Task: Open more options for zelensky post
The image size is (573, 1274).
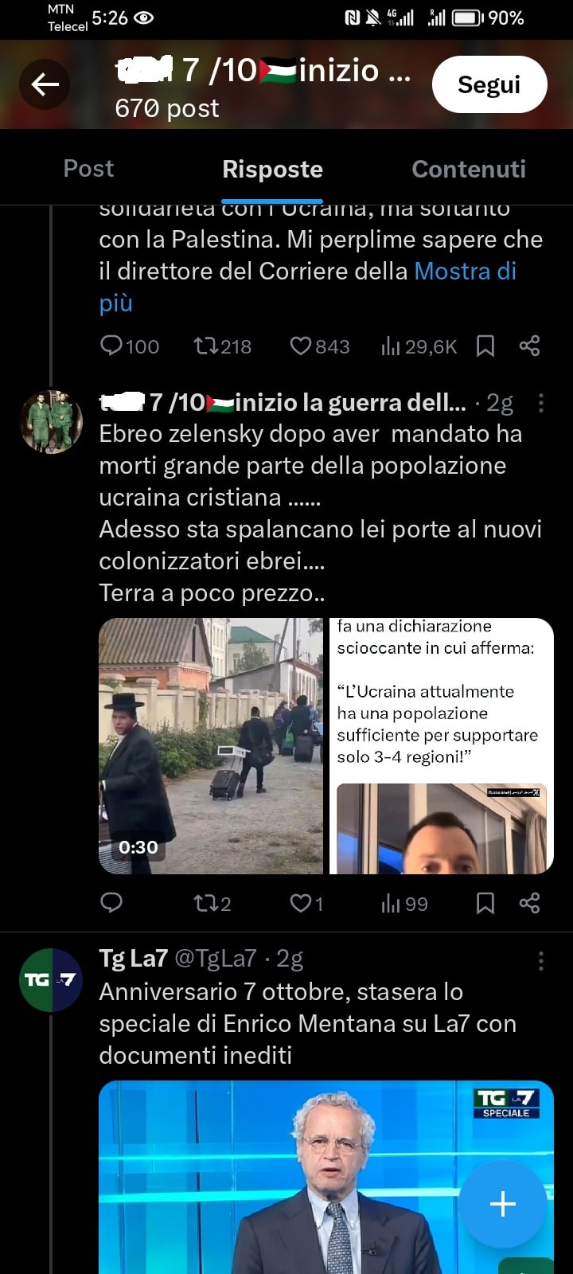Action: [541, 403]
